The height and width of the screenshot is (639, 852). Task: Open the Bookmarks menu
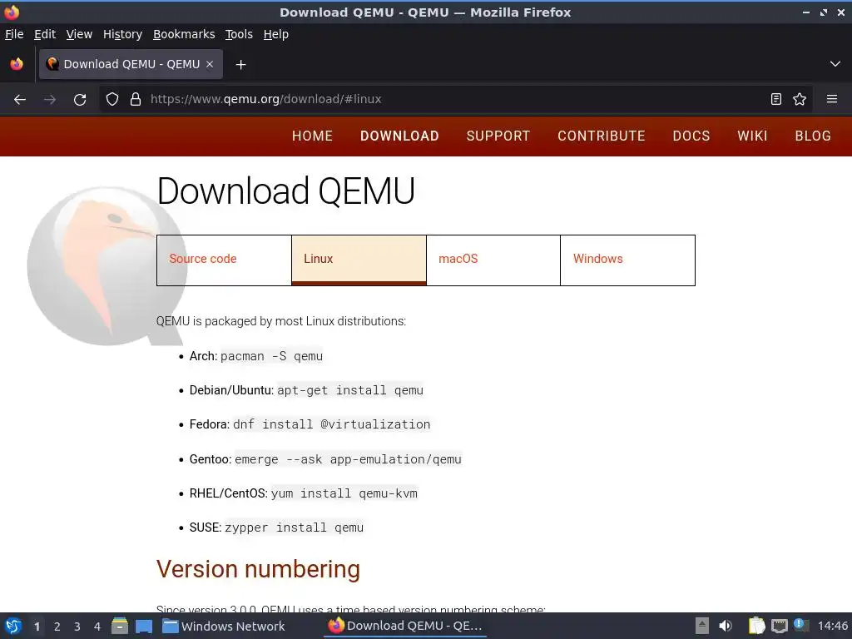pyautogui.click(x=184, y=34)
